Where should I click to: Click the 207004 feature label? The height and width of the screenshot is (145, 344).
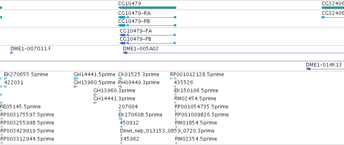point(128,107)
